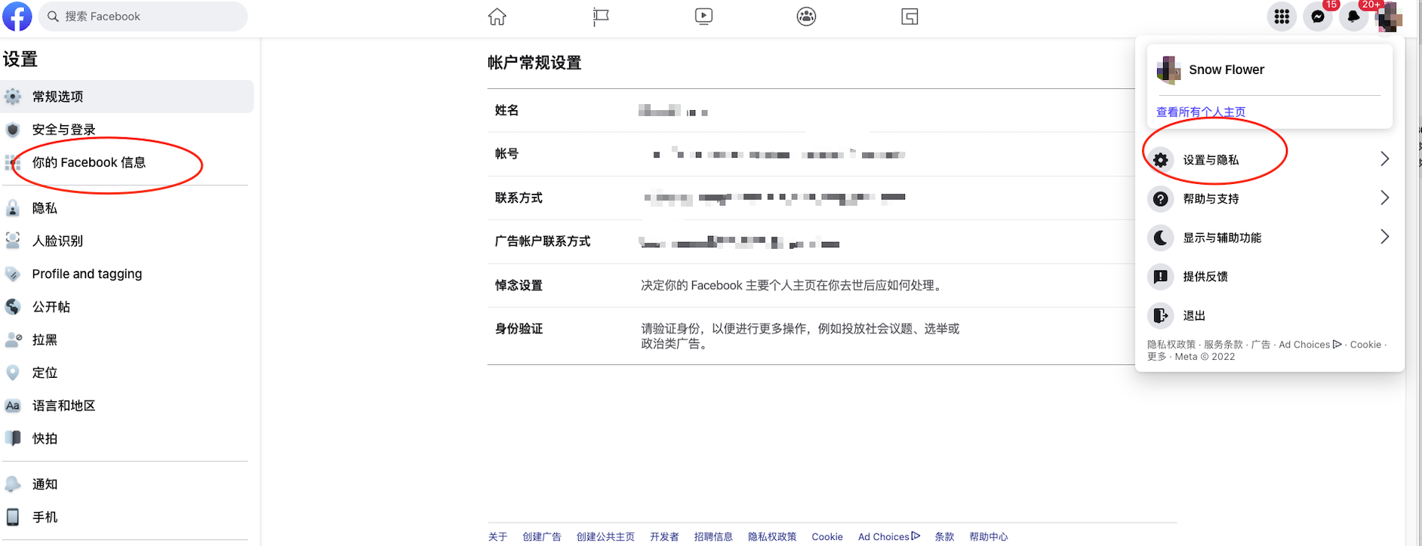Click the tag icon beside Profile and tagging
The width and height of the screenshot is (1422, 546).
13,274
